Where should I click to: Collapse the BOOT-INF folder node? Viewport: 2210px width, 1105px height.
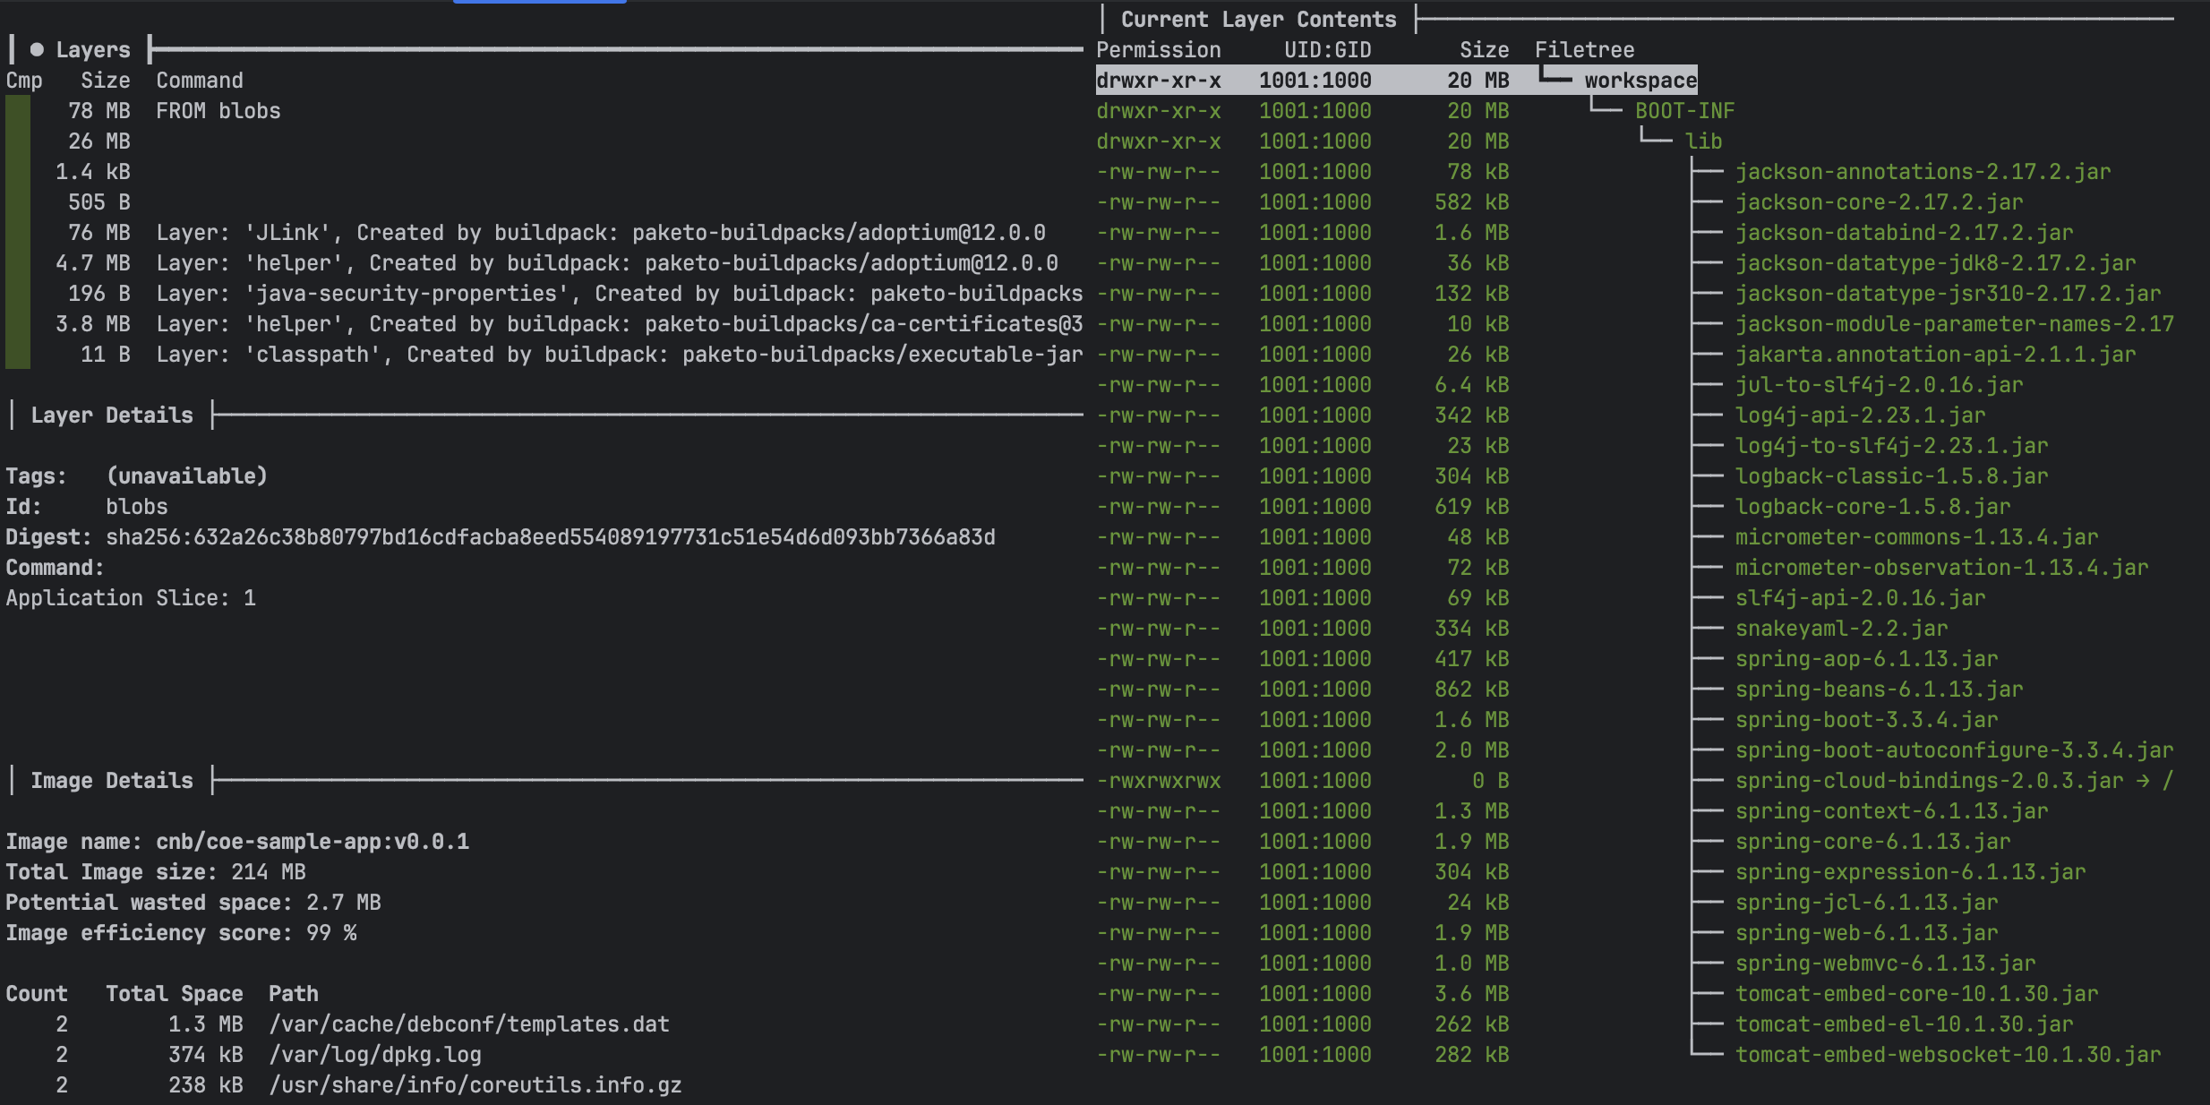tap(1683, 111)
